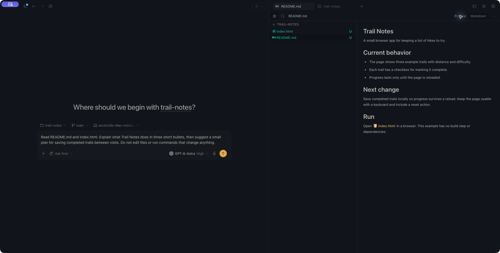The width and height of the screenshot is (500, 253).
Task: Select the Preview view mode
Action: [460, 16]
